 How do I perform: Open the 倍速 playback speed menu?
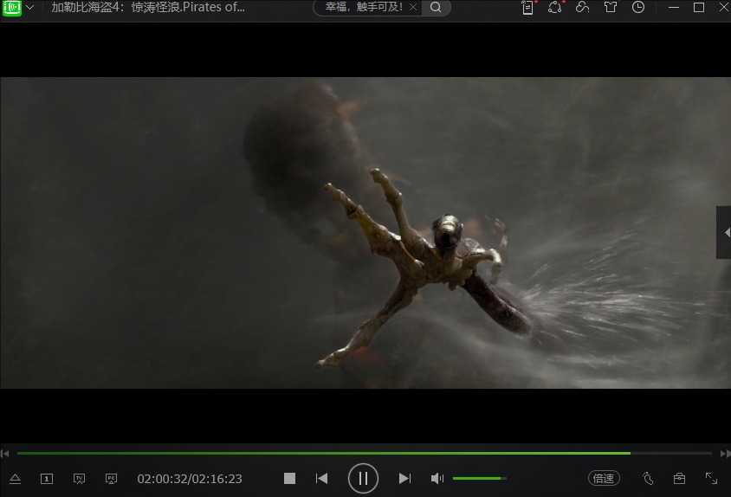pyautogui.click(x=604, y=478)
